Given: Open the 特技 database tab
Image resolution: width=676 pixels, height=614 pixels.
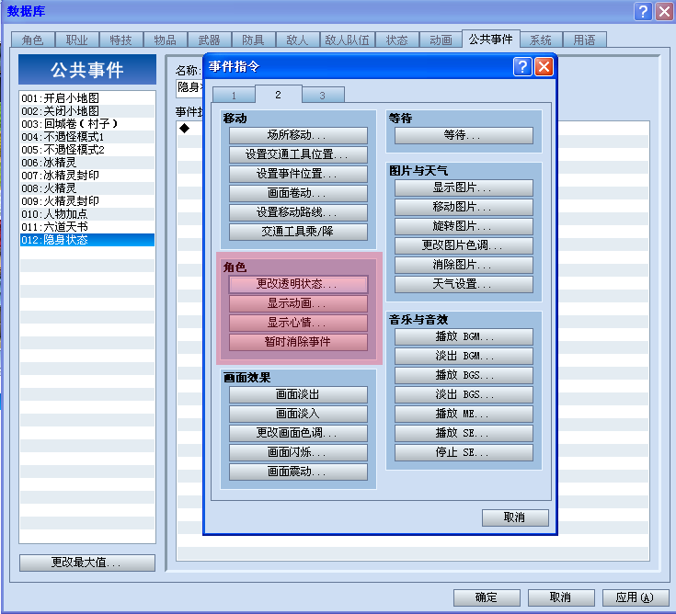Looking at the screenshot, I should 120,40.
